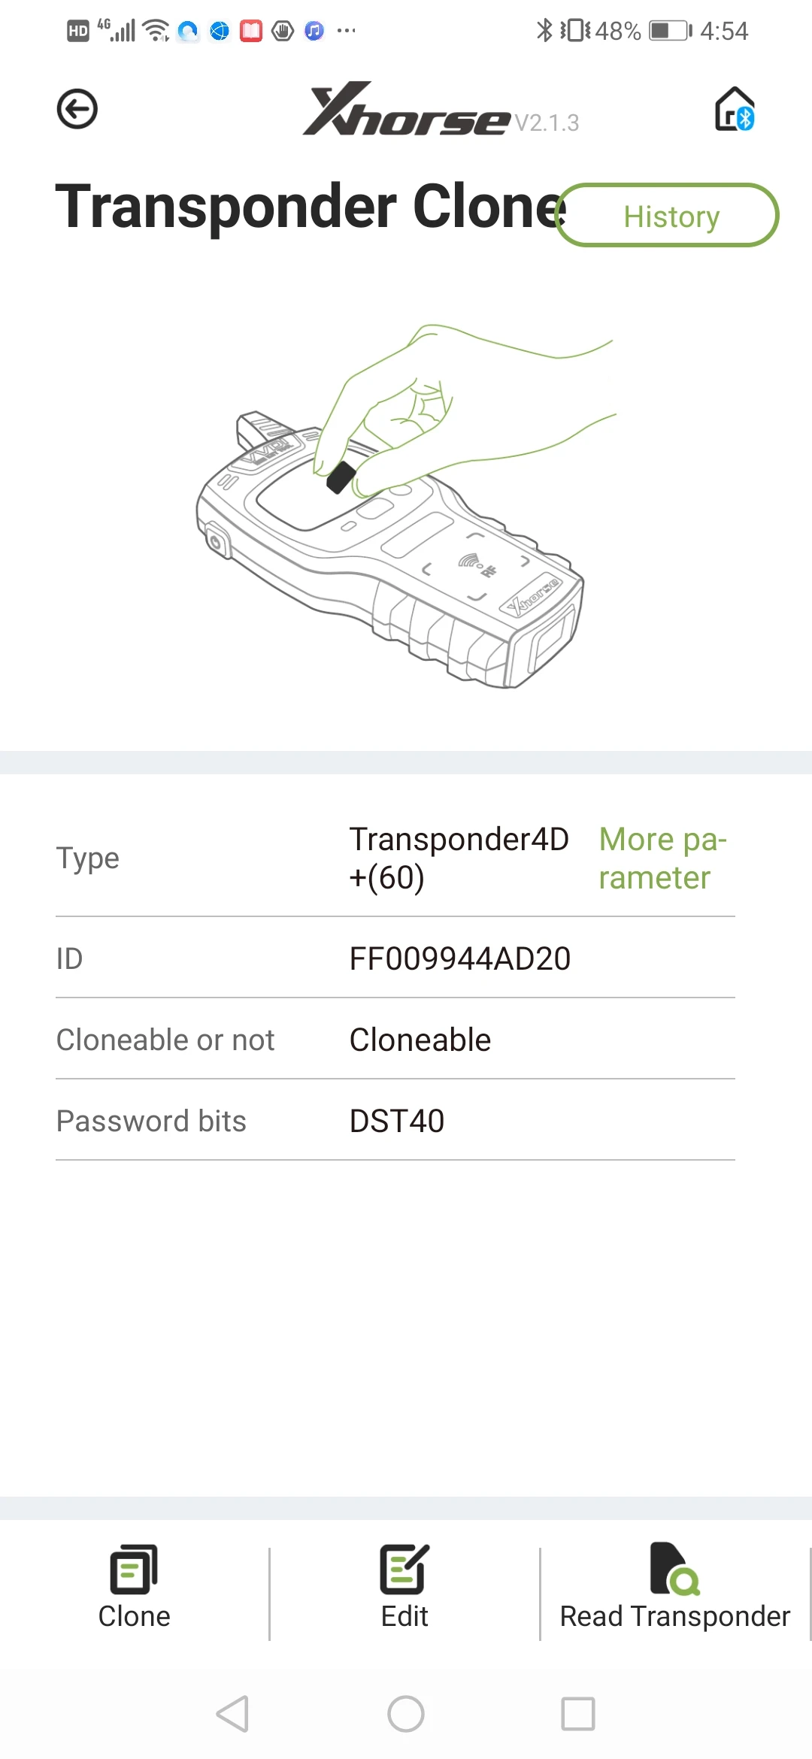Tap the Cloneable status value

[420, 1040]
